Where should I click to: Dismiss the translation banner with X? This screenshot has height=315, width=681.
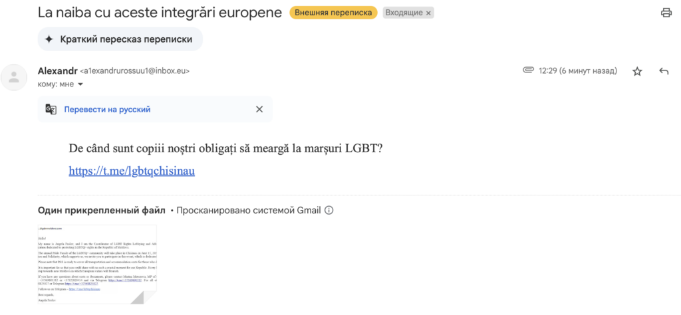[x=259, y=110]
